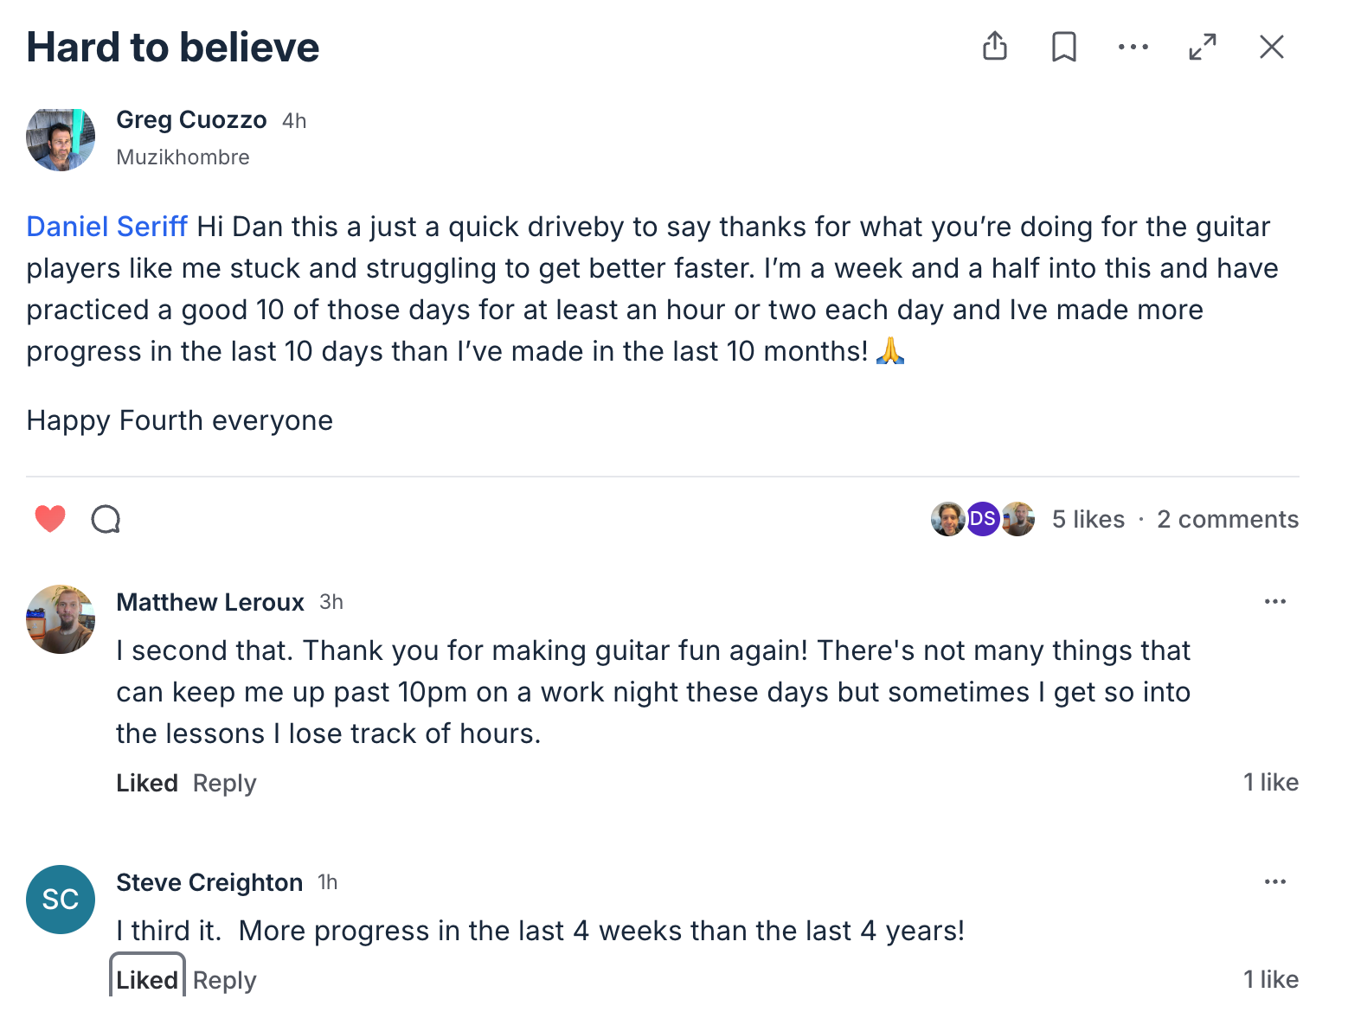Reply to Matthew Leroux's comment
Image resolution: width=1348 pixels, height=1012 pixels.
click(x=224, y=783)
